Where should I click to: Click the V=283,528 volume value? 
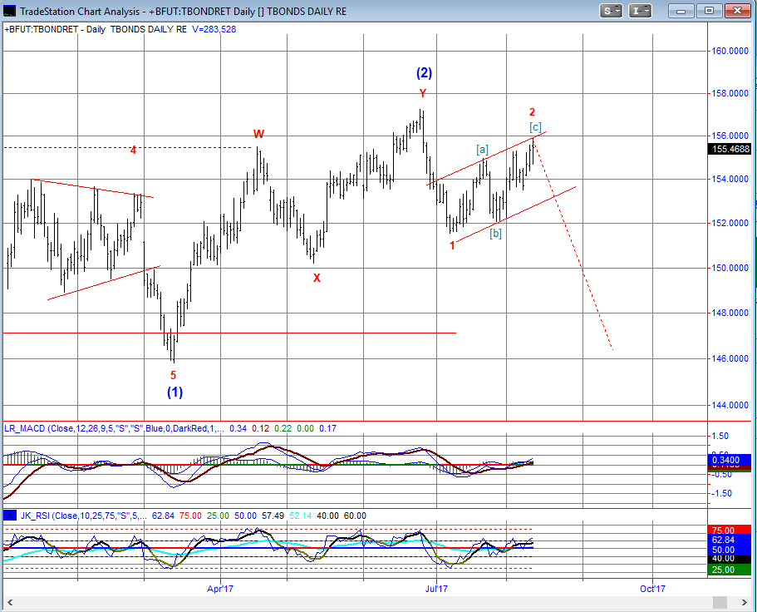pos(214,29)
